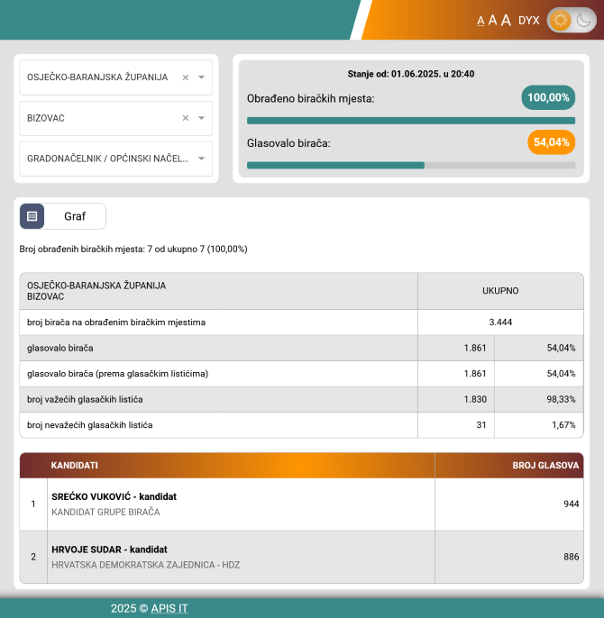Screen dimensions: 604x618
Task: Clear the Bizovac municipality selection
Action: pyautogui.click(x=186, y=118)
